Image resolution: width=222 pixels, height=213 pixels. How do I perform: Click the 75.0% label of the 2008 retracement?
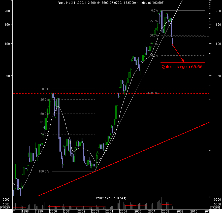(x=154, y=56)
